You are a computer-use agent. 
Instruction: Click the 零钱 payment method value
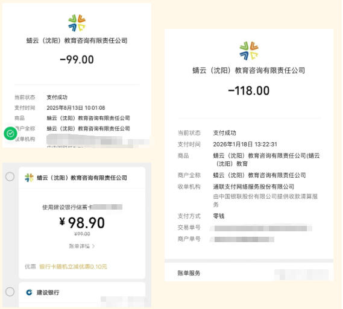219,216
